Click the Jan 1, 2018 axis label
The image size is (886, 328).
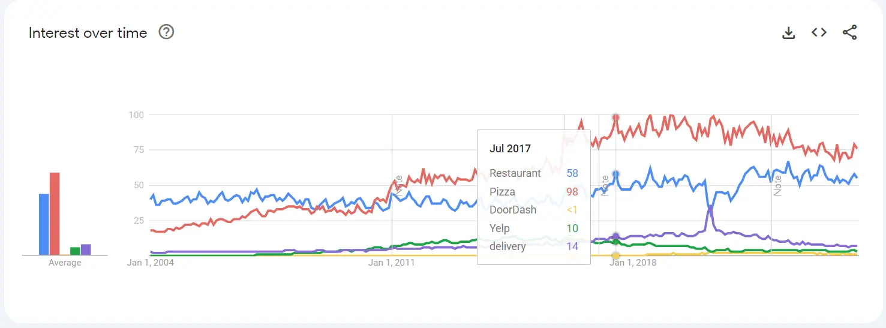click(633, 263)
